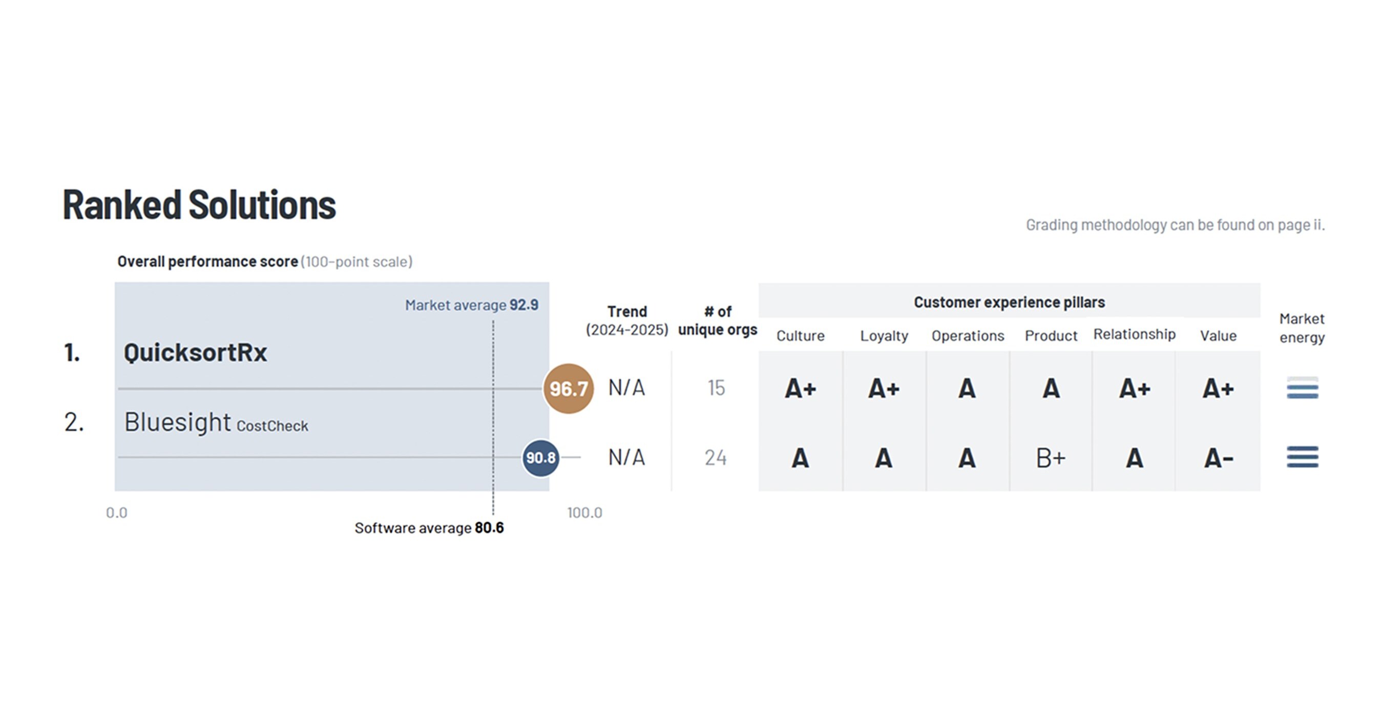Click the Market energy column header
1383x724 pixels.
coord(1302,328)
